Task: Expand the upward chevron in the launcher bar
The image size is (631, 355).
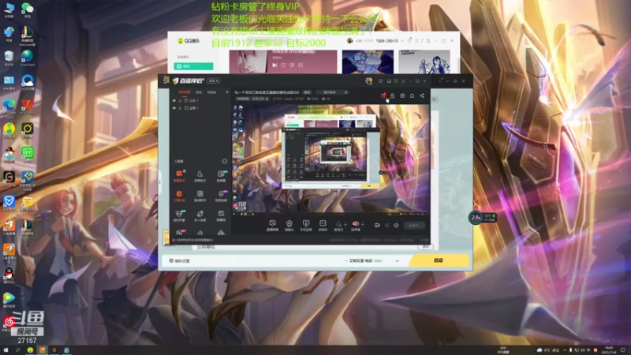Action: pyautogui.click(x=398, y=261)
